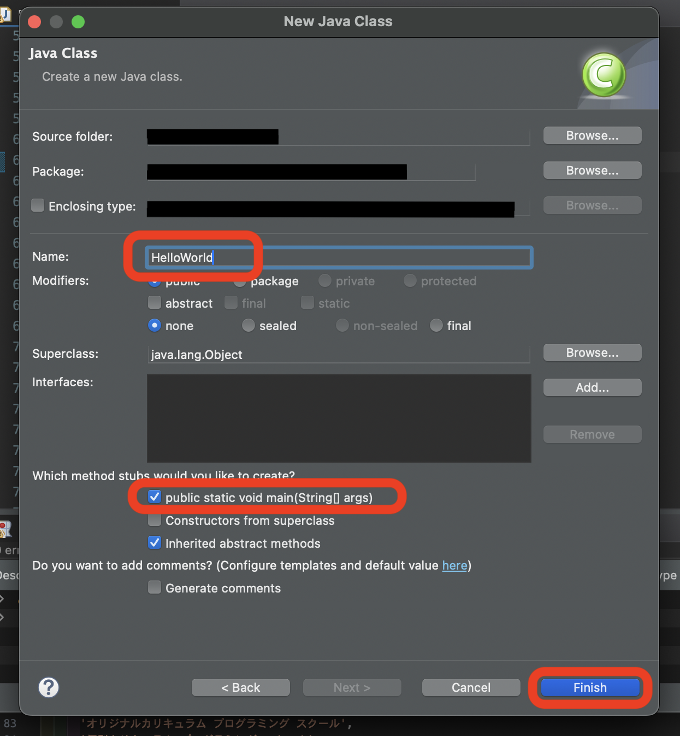This screenshot has height=736, width=680.
Task: Click the Superclass java.lang.Object field
Action: 339,355
